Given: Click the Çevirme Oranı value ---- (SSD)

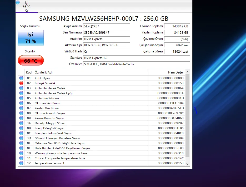Looking at the screenshot, I should 177,39.
